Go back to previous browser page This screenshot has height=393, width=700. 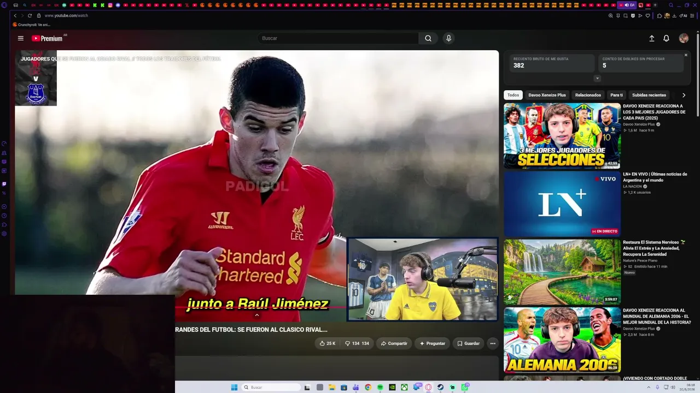15,16
